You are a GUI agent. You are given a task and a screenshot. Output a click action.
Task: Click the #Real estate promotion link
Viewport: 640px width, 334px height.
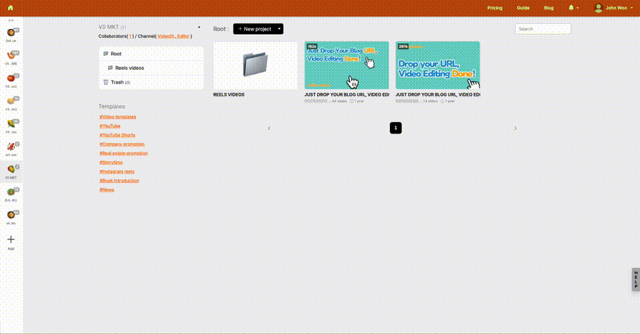coord(123,153)
